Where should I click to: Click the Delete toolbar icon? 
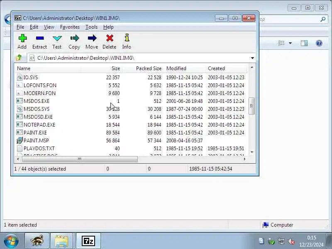point(110,38)
